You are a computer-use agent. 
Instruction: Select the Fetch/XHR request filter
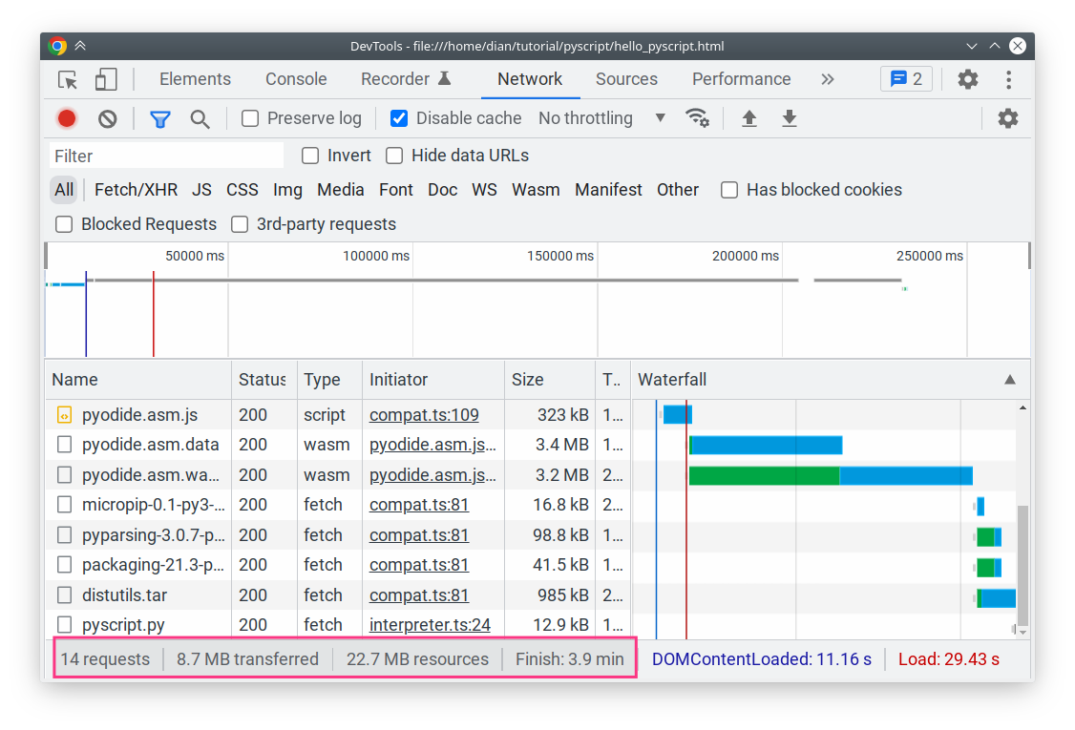point(136,190)
